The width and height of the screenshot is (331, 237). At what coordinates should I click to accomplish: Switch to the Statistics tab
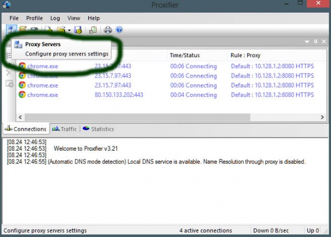[98, 129]
